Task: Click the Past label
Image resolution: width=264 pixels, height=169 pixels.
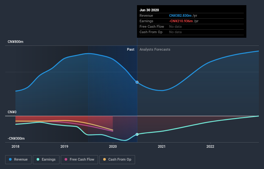Action: tap(131, 49)
